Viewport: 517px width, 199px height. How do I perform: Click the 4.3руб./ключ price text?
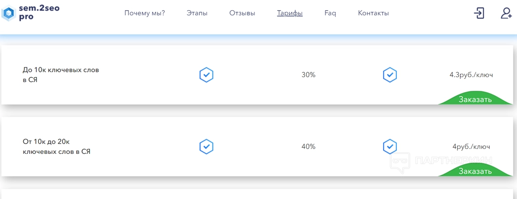pos(471,75)
